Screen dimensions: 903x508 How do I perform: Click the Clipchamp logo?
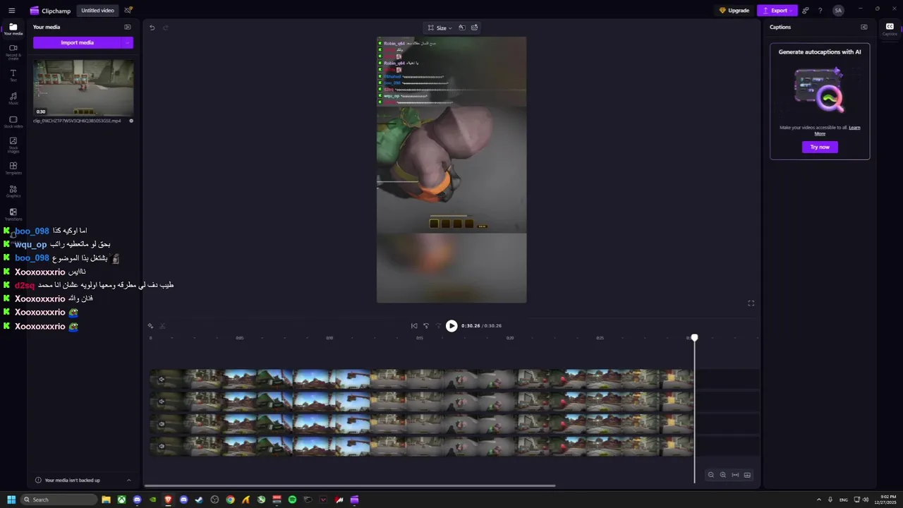[50, 11]
